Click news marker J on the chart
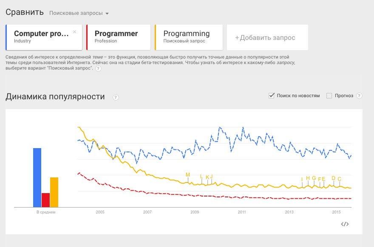The height and width of the screenshot is (247, 374). [211, 177]
